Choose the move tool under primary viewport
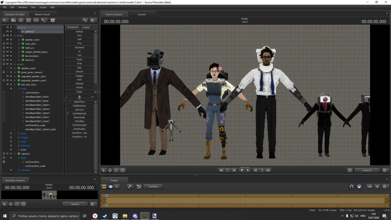 (x=110, y=170)
